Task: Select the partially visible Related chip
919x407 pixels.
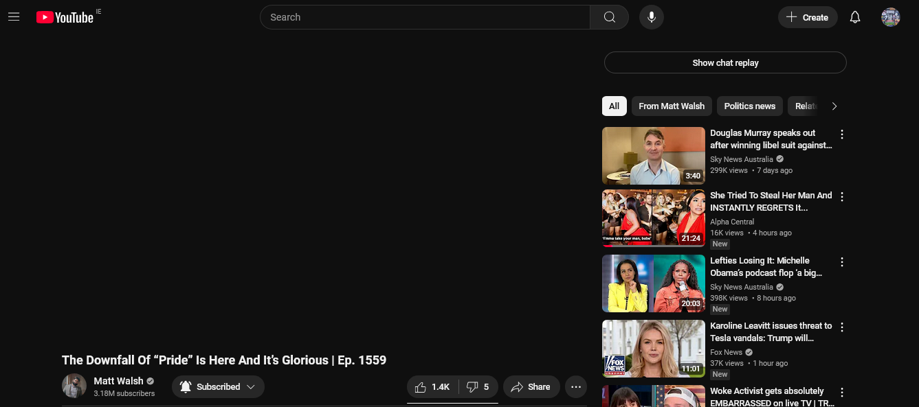Action: pyautogui.click(x=806, y=106)
